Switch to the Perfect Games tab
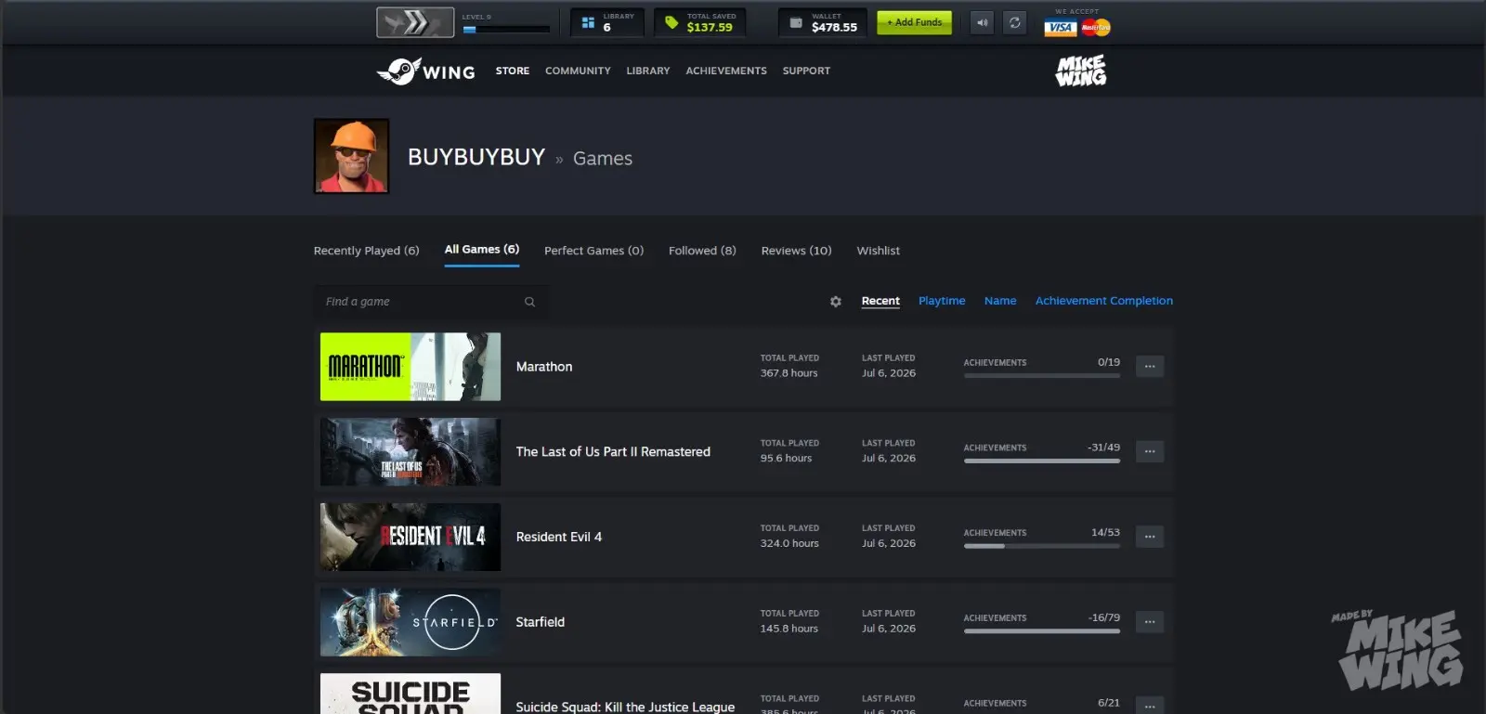Screen dimensions: 1486x714 tap(594, 251)
